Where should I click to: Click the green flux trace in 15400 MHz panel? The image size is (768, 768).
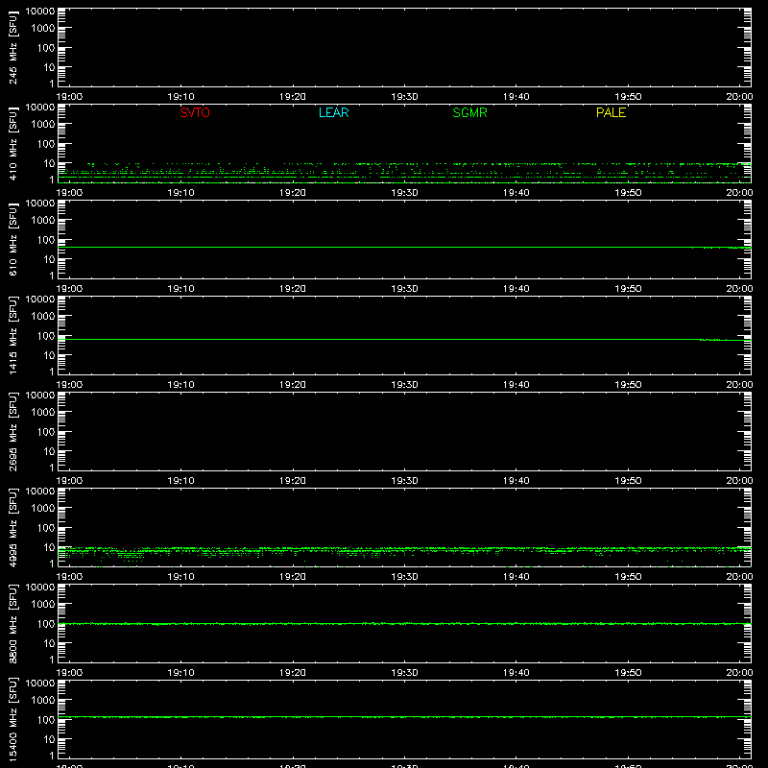click(x=404, y=716)
